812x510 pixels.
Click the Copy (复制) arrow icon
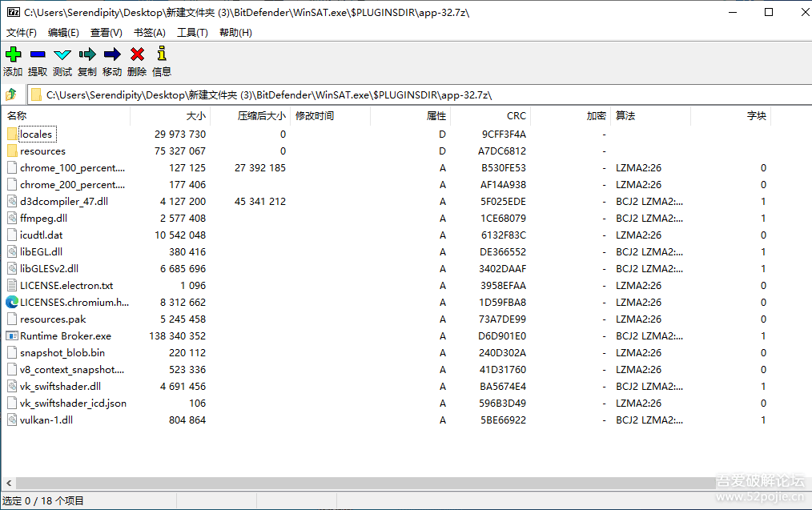point(87,54)
